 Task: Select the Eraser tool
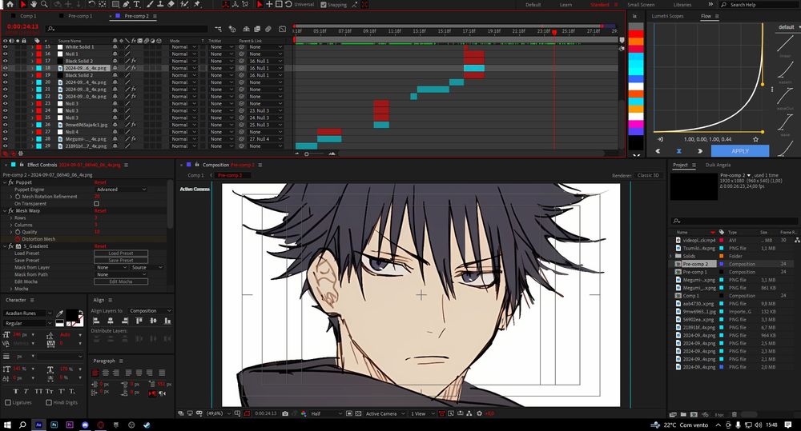pos(171,4)
